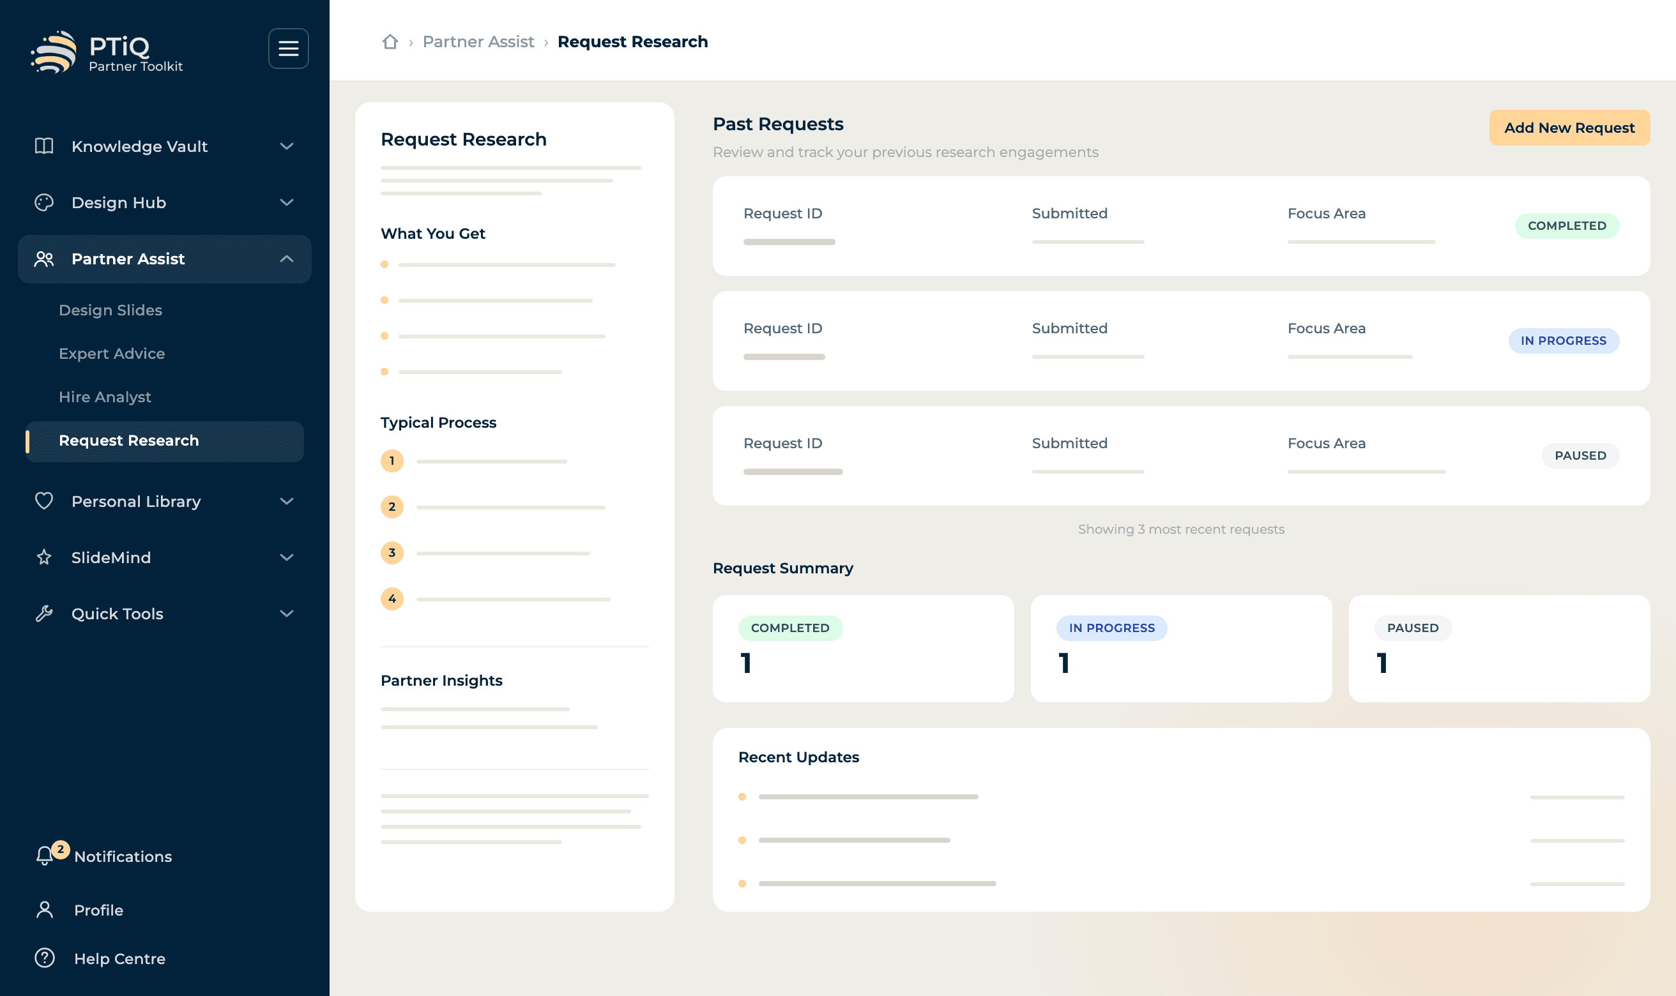Click the Personal Library heart icon
The image size is (1676, 996).
pyautogui.click(x=44, y=501)
